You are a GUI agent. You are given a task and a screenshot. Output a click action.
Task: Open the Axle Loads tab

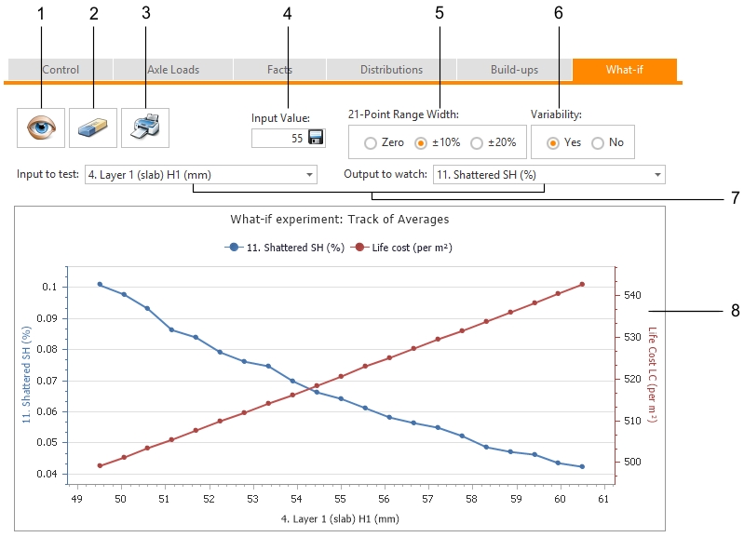[173, 70]
